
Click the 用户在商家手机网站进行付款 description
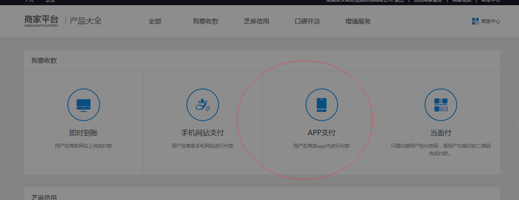[203, 146]
